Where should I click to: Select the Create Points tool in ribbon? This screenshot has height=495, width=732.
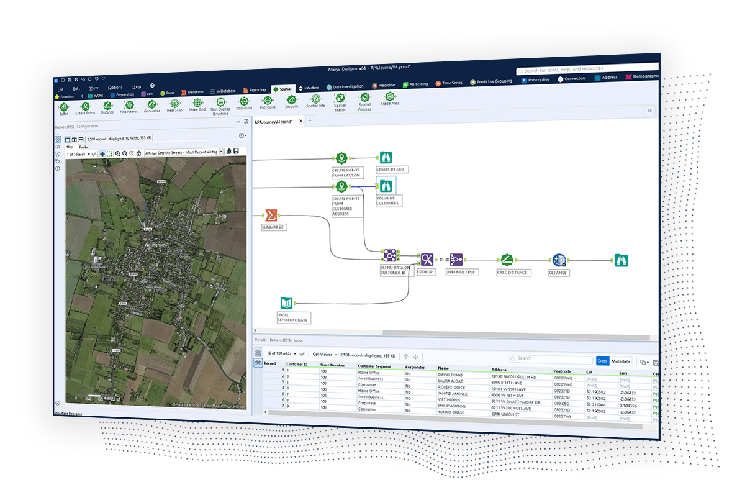coord(85,108)
